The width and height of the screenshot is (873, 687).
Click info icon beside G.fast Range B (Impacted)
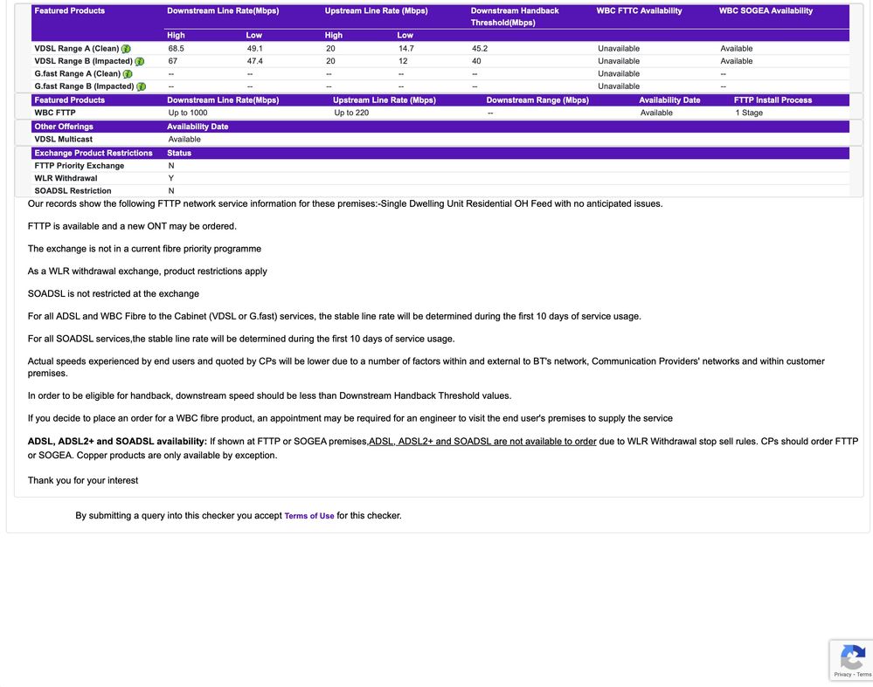click(142, 86)
